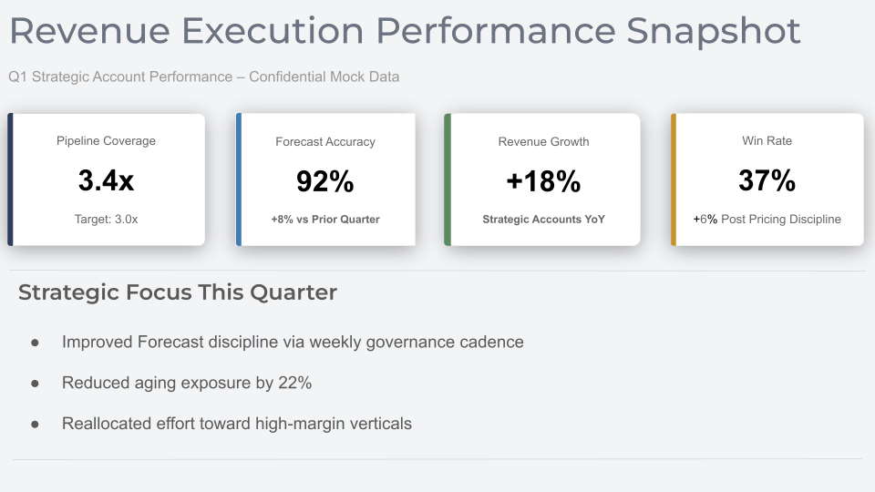Image resolution: width=875 pixels, height=492 pixels.
Task: Click the Pipeline Coverage card label
Action: click(106, 141)
